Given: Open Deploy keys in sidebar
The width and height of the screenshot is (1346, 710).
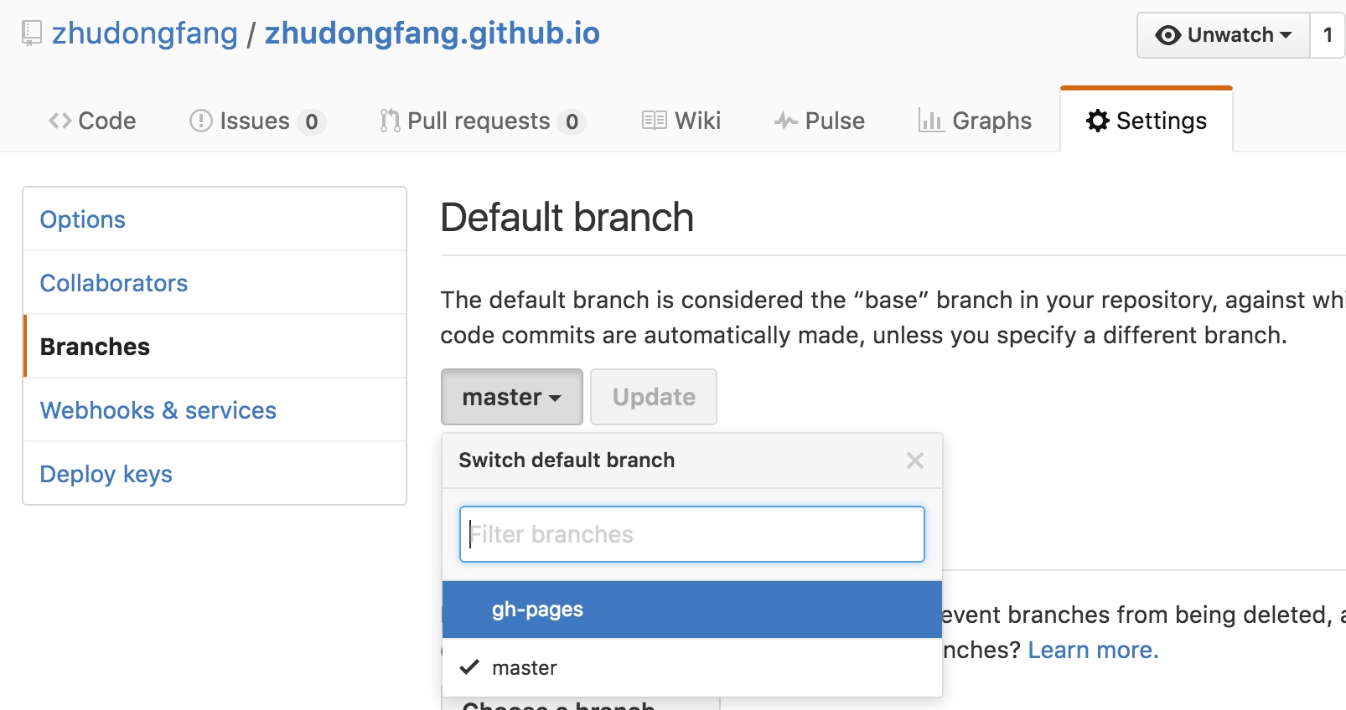Looking at the screenshot, I should coord(106,474).
